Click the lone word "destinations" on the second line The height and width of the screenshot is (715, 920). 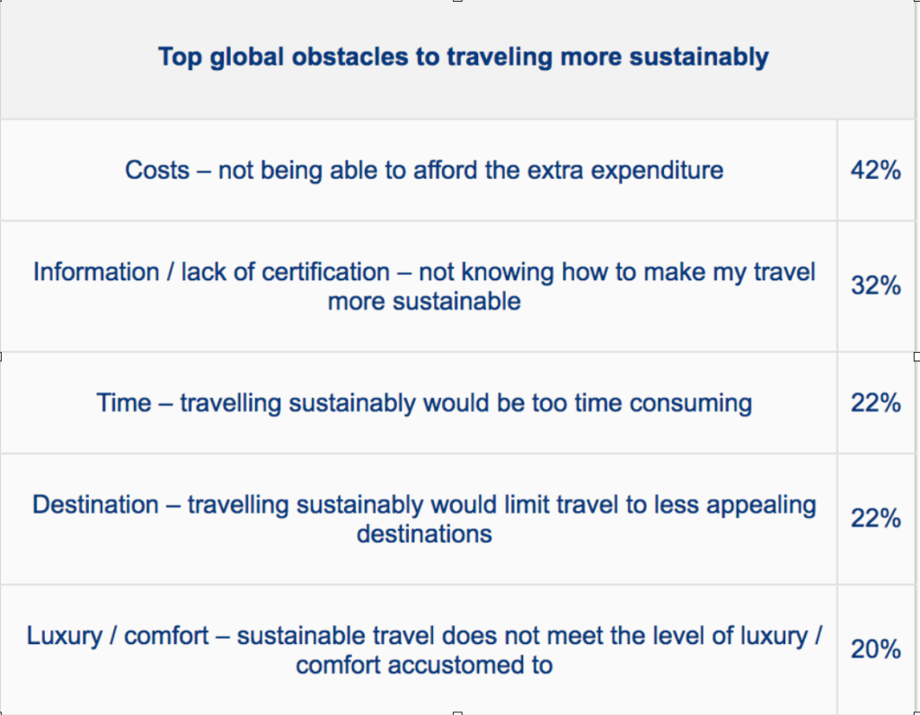[x=424, y=534]
